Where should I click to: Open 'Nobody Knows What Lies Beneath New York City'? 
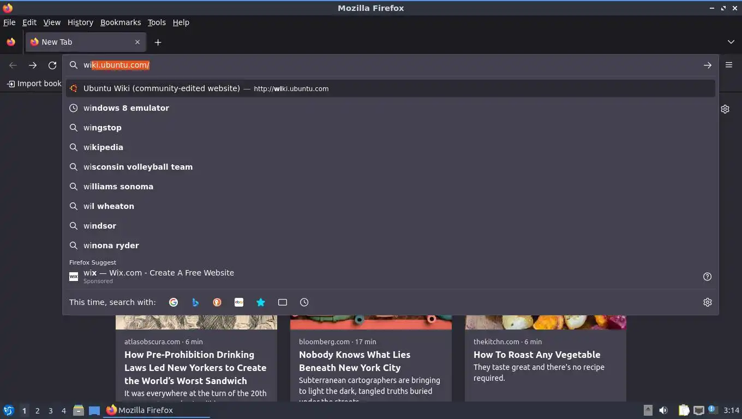[x=355, y=361]
